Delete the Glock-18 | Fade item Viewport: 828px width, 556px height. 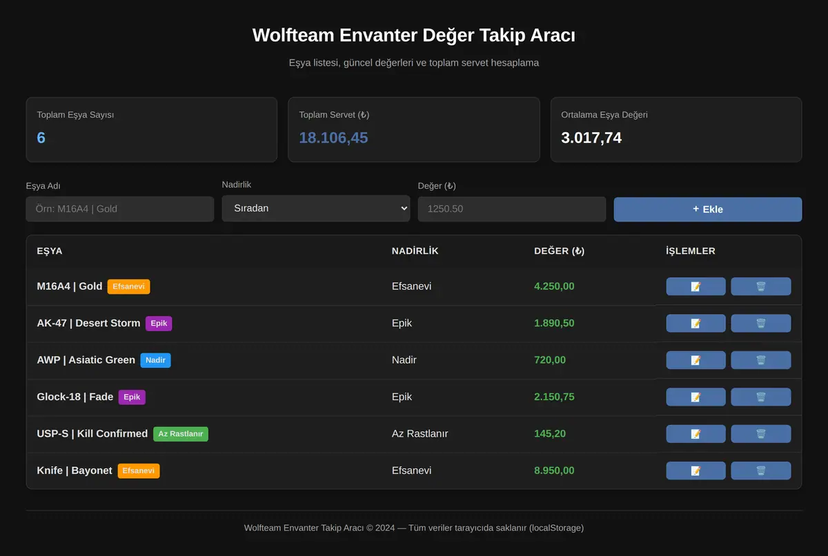pyautogui.click(x=761, y=397)
